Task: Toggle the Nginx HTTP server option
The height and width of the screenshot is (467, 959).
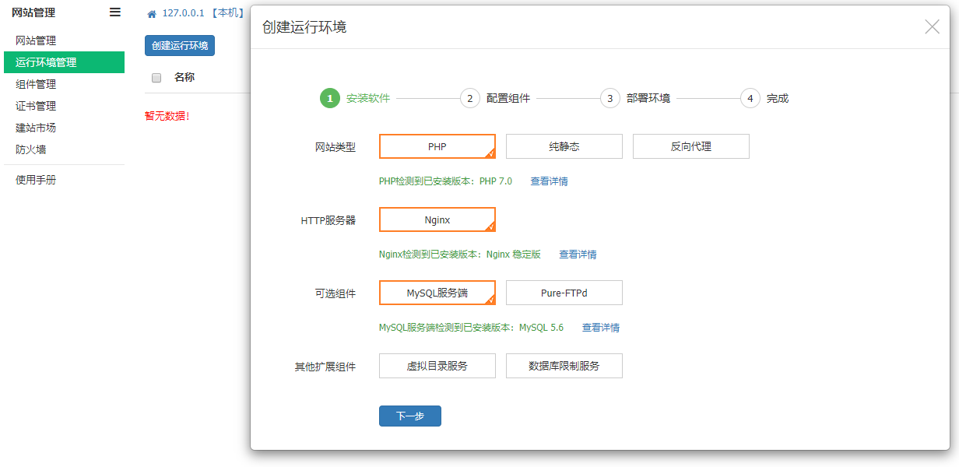Action: point(437,219)
